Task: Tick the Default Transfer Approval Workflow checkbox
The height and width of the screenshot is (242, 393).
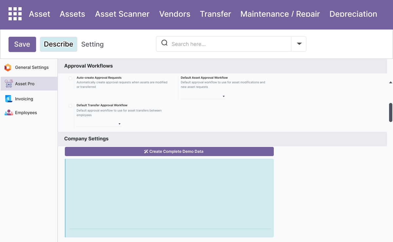Action: click(70, 106)
